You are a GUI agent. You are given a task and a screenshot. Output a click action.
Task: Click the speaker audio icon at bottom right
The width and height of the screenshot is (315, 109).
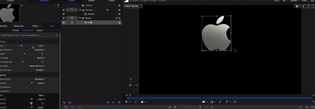click(x=307, y=107)
